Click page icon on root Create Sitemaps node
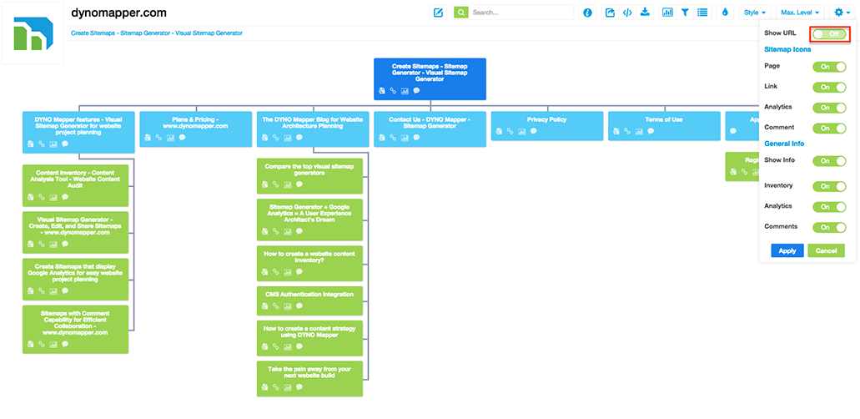The width and height of the screenshot is (860, 419). [x=382, y=91]
